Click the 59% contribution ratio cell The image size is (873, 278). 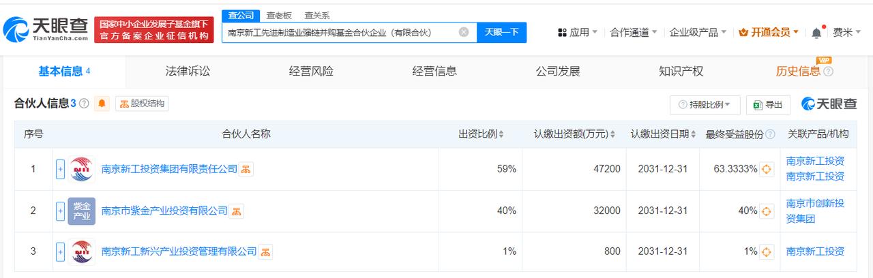[481, 169]
